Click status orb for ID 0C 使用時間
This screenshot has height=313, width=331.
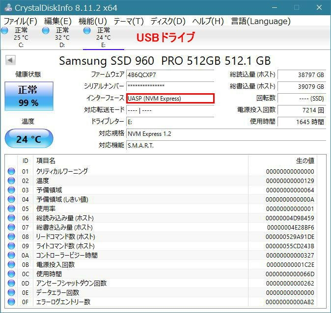tap(11, 274)
